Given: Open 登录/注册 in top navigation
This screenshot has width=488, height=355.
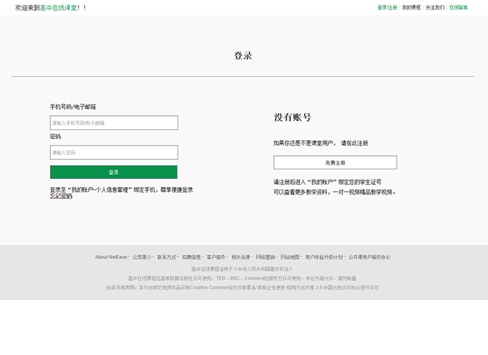Looking at the screenshot, I should tap(387, 7).
